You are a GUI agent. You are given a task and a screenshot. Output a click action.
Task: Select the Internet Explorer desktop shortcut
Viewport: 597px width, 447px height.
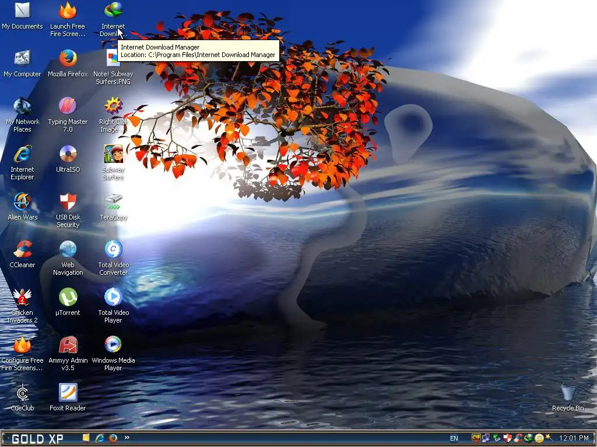pos(22,163)
